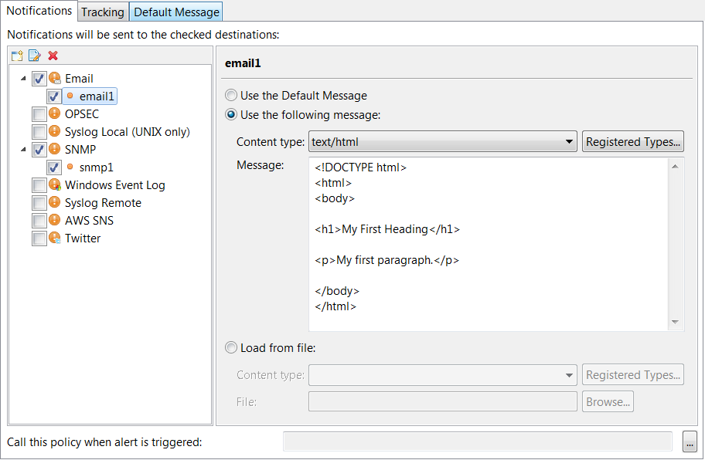This screenshot has width=705, height=460.
Task: Click the email1 bullet icon
Action: (x=70, y=96)
